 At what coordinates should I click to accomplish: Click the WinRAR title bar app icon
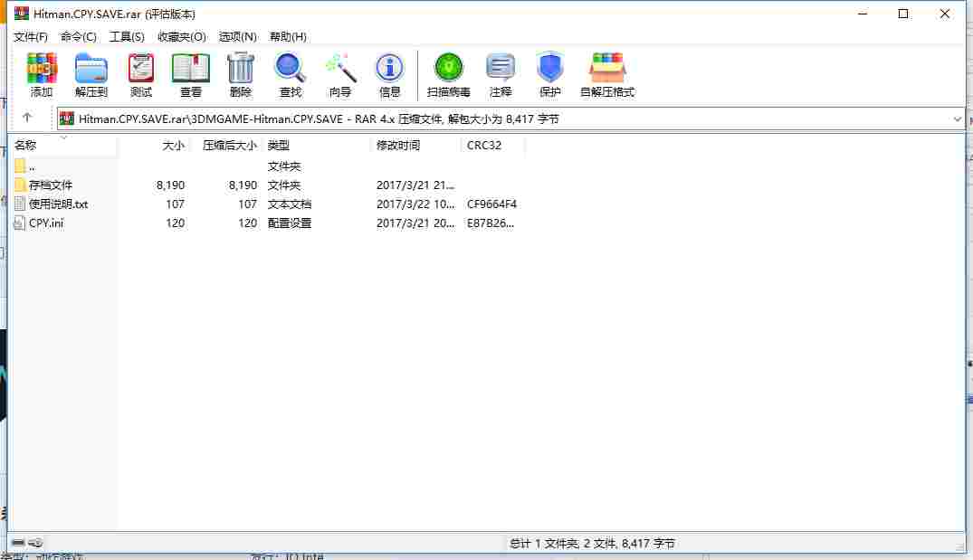click(x=22, y=13)
